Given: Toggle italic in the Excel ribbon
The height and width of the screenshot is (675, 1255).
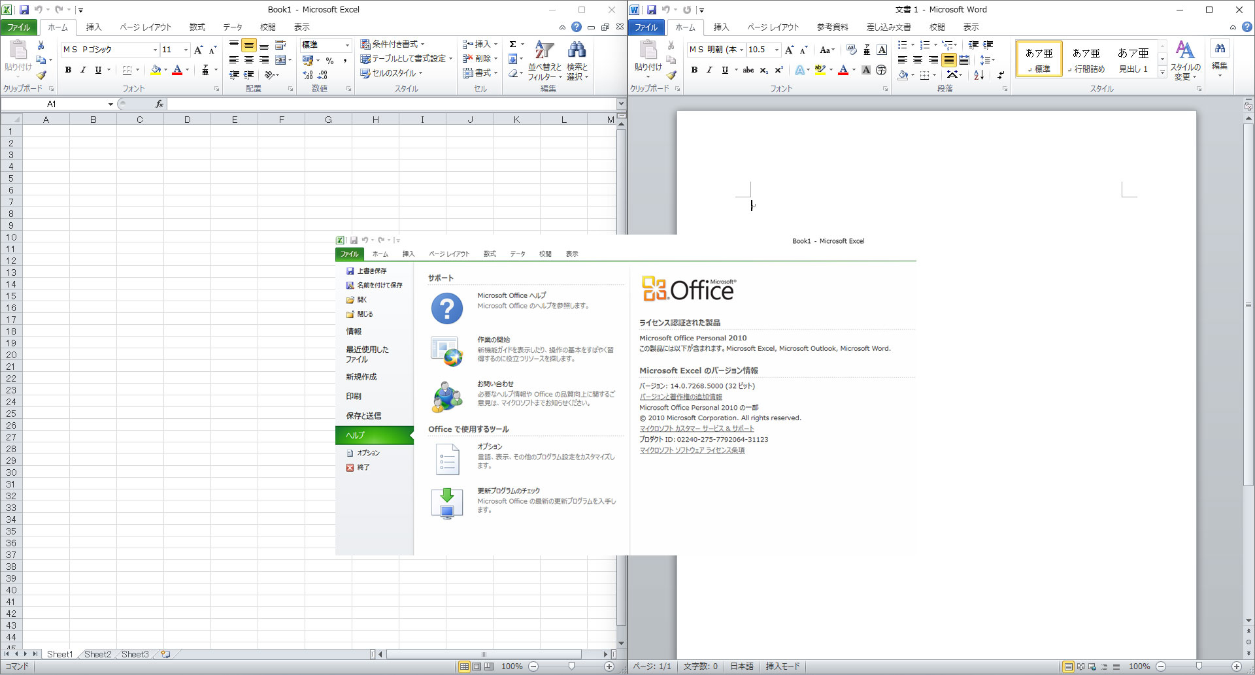Looking at the screenshot, I should [x=83, y=70].
